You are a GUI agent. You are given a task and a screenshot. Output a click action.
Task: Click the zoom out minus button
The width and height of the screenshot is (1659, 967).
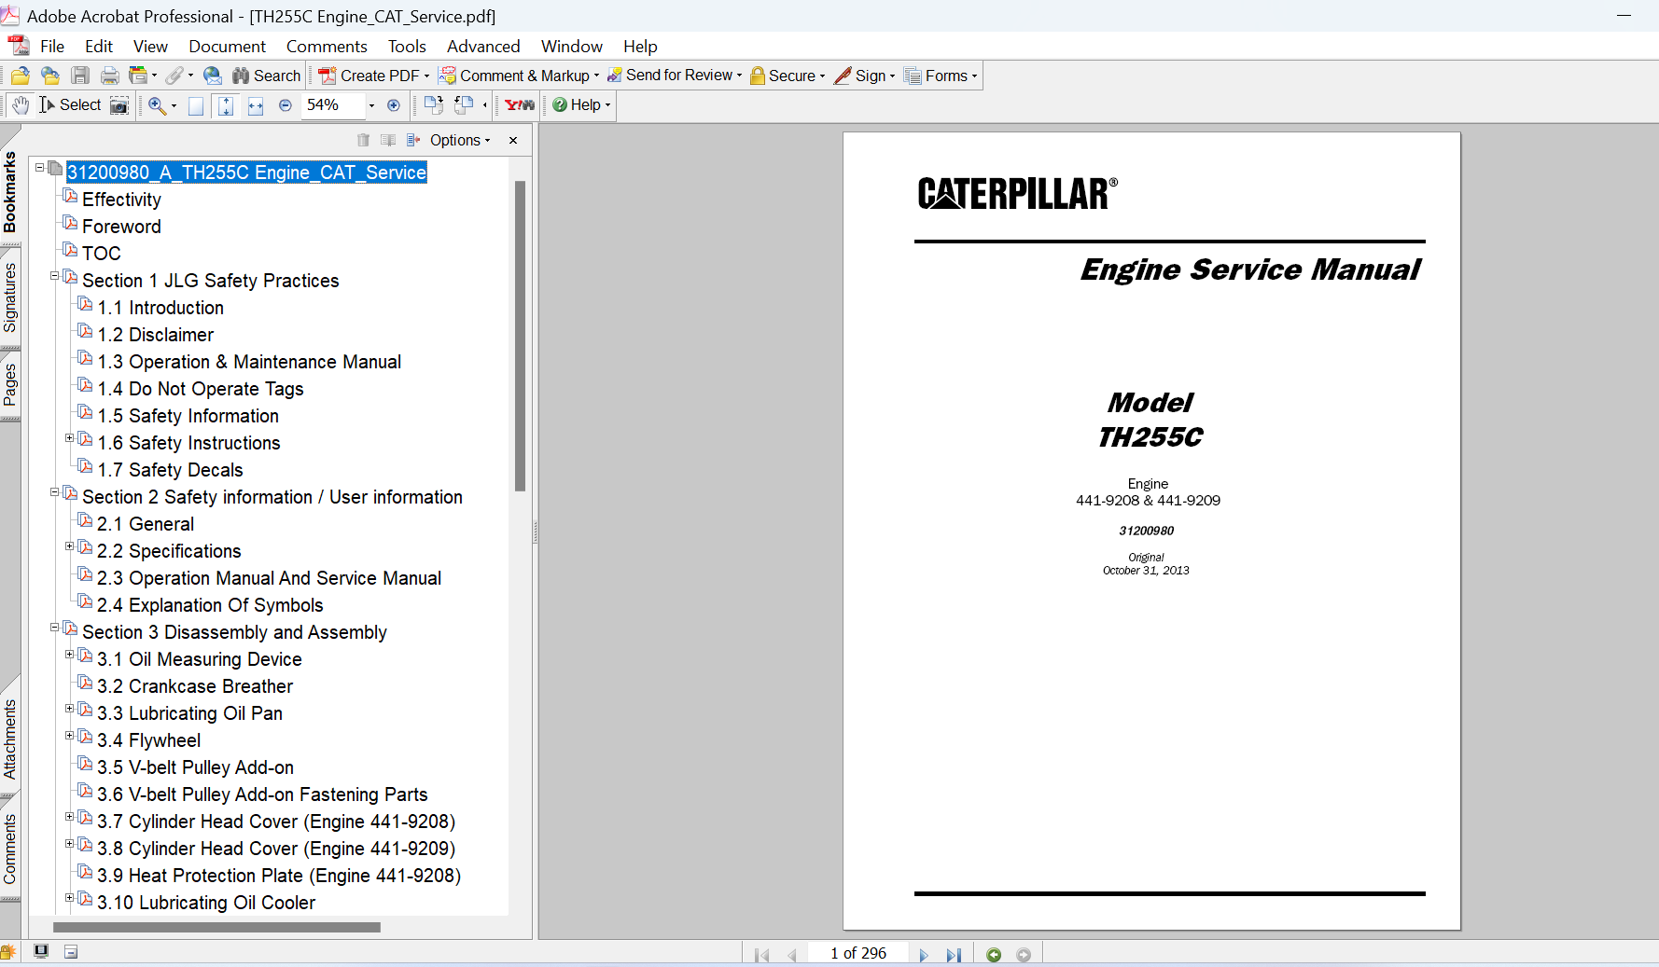pos(286,105)
